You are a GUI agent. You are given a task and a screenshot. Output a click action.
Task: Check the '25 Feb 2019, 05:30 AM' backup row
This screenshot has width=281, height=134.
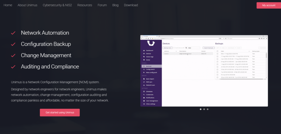coord(218,67)
